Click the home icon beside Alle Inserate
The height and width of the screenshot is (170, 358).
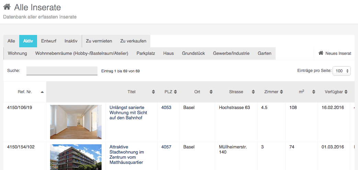pos(7,7)
